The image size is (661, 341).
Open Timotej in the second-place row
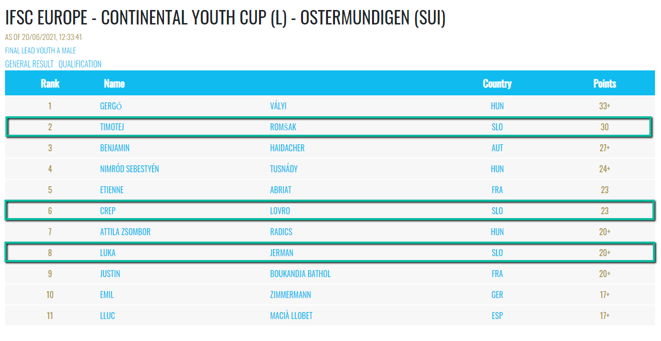click(112, 127)
